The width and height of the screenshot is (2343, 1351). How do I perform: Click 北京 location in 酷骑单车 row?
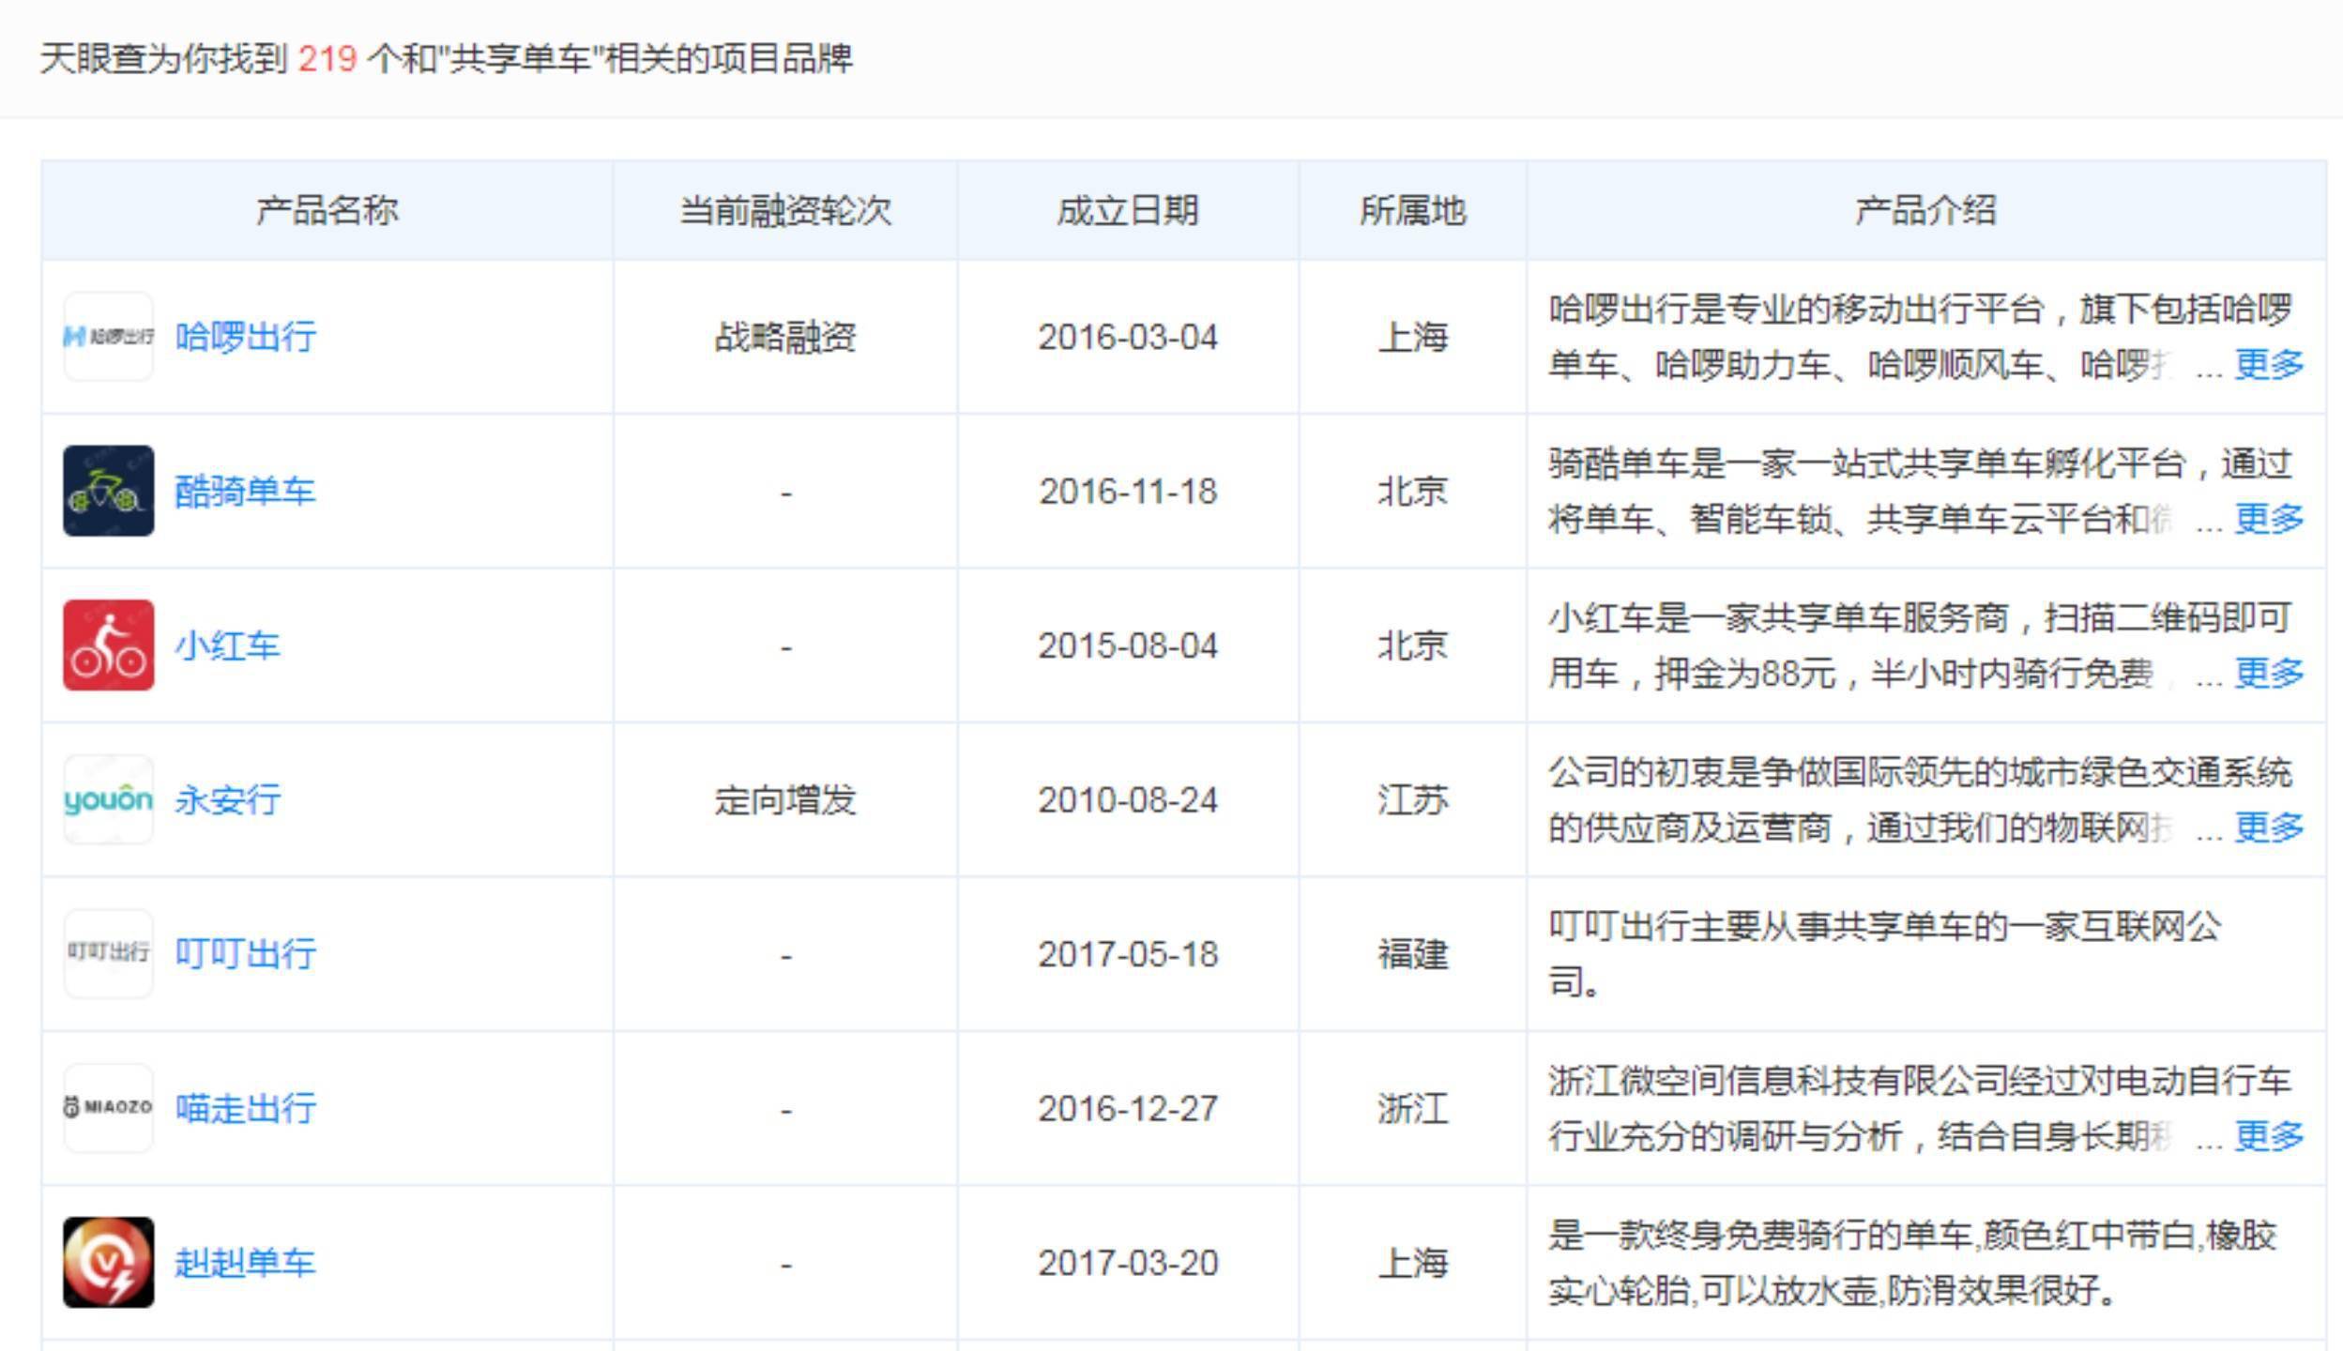click(1413, 491)
